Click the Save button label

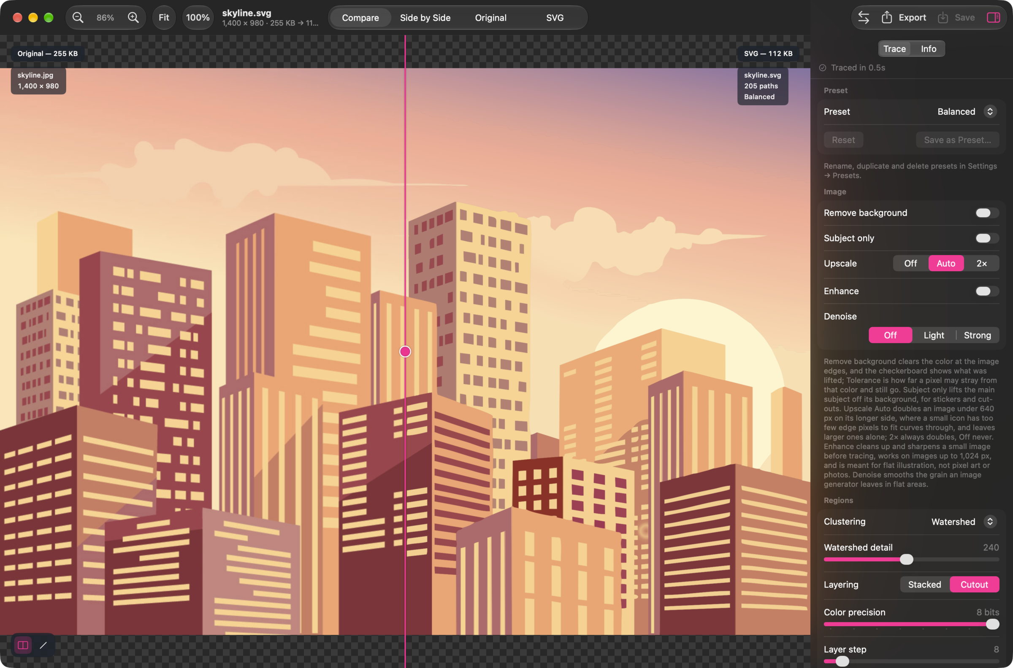(964, 17)
